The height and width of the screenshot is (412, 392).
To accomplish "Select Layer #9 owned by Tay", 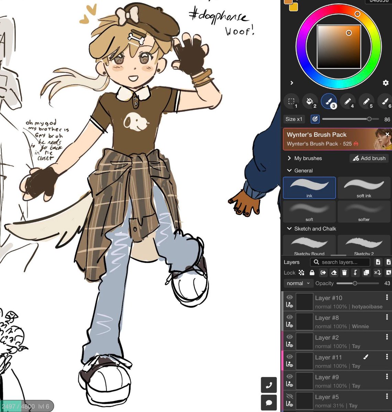I will (x=337, y=381).
